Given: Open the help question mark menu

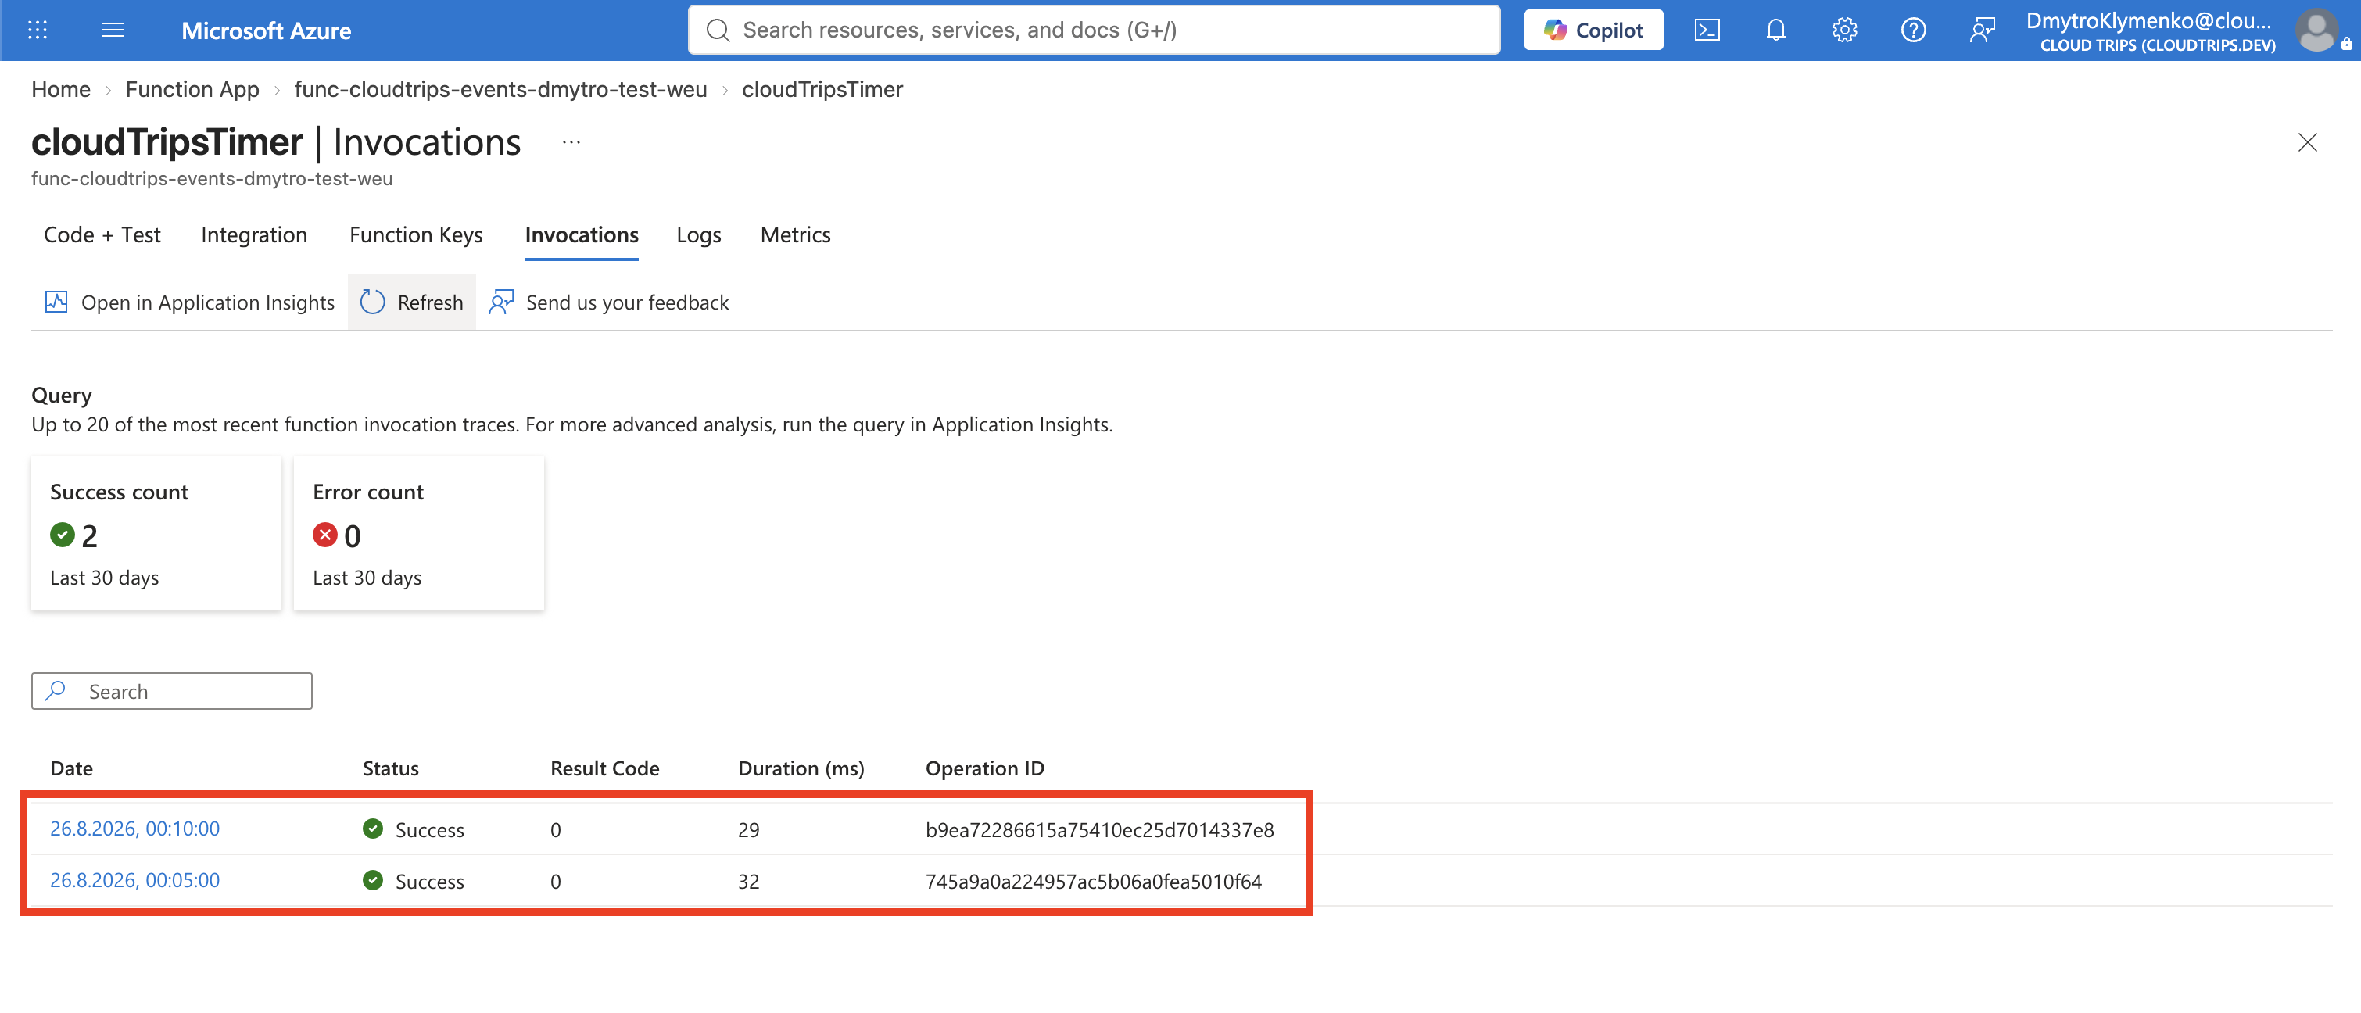Looking at the screenshot, I should tap(1913, 30).
